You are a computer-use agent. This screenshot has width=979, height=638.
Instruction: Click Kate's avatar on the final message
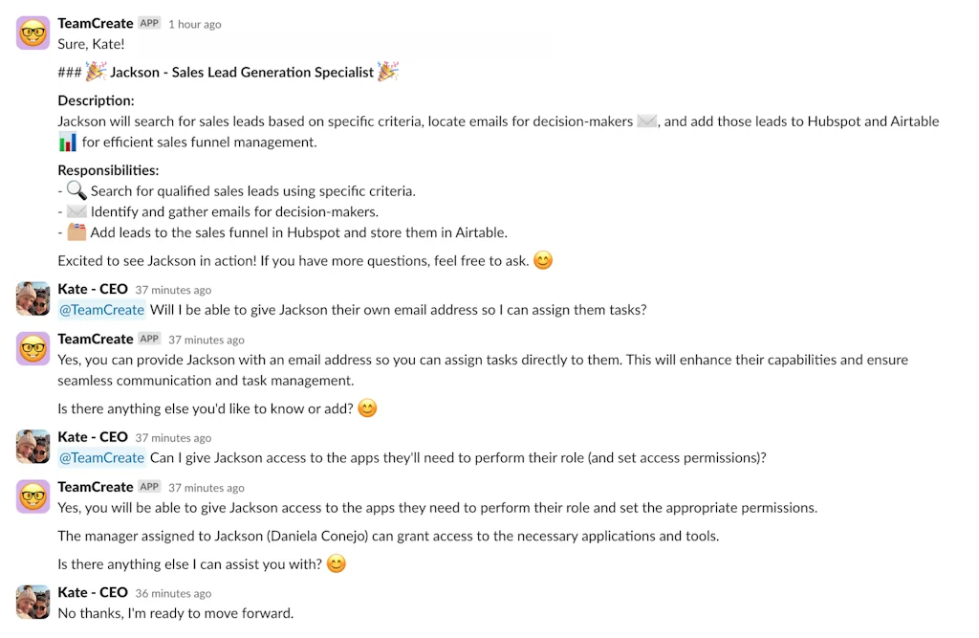[33, 602]
